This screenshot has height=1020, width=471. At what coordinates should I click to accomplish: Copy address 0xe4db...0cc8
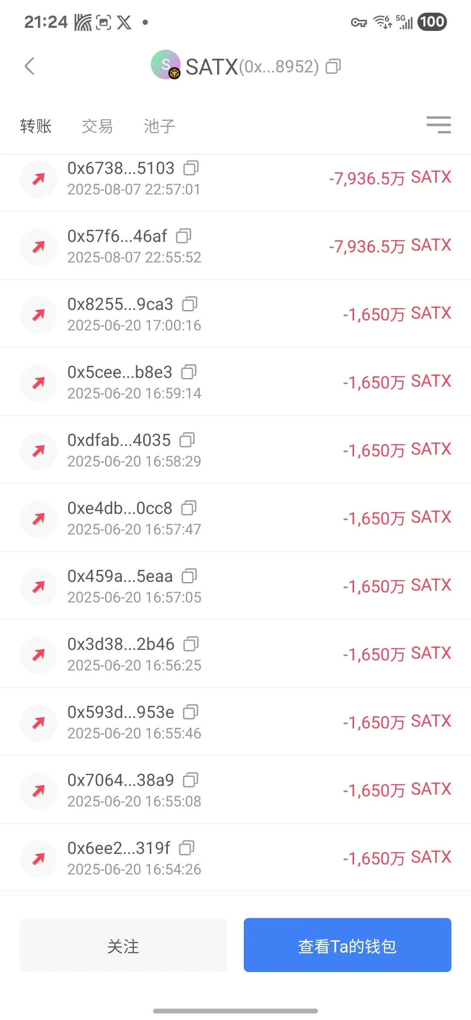189,508
